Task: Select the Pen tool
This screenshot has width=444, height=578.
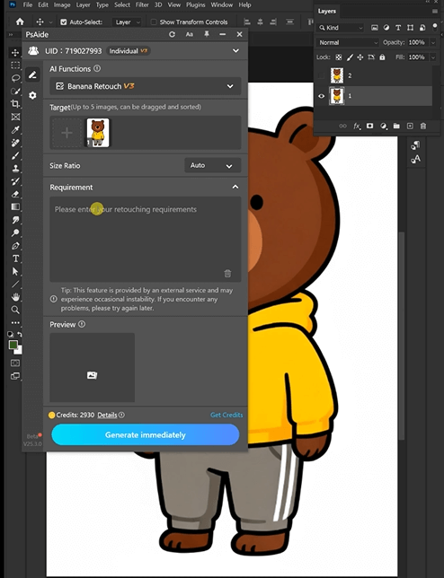Action: click(x=15, y=246)
